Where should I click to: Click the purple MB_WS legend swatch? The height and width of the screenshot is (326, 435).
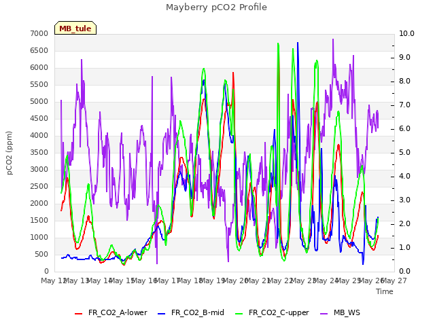[324, 314]
